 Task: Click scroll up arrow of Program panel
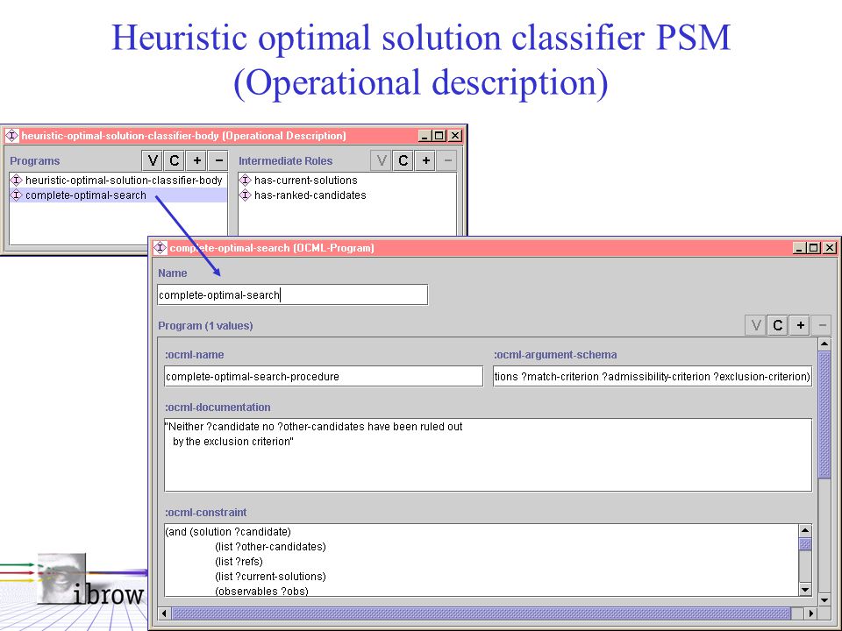(x=824, y=344)
